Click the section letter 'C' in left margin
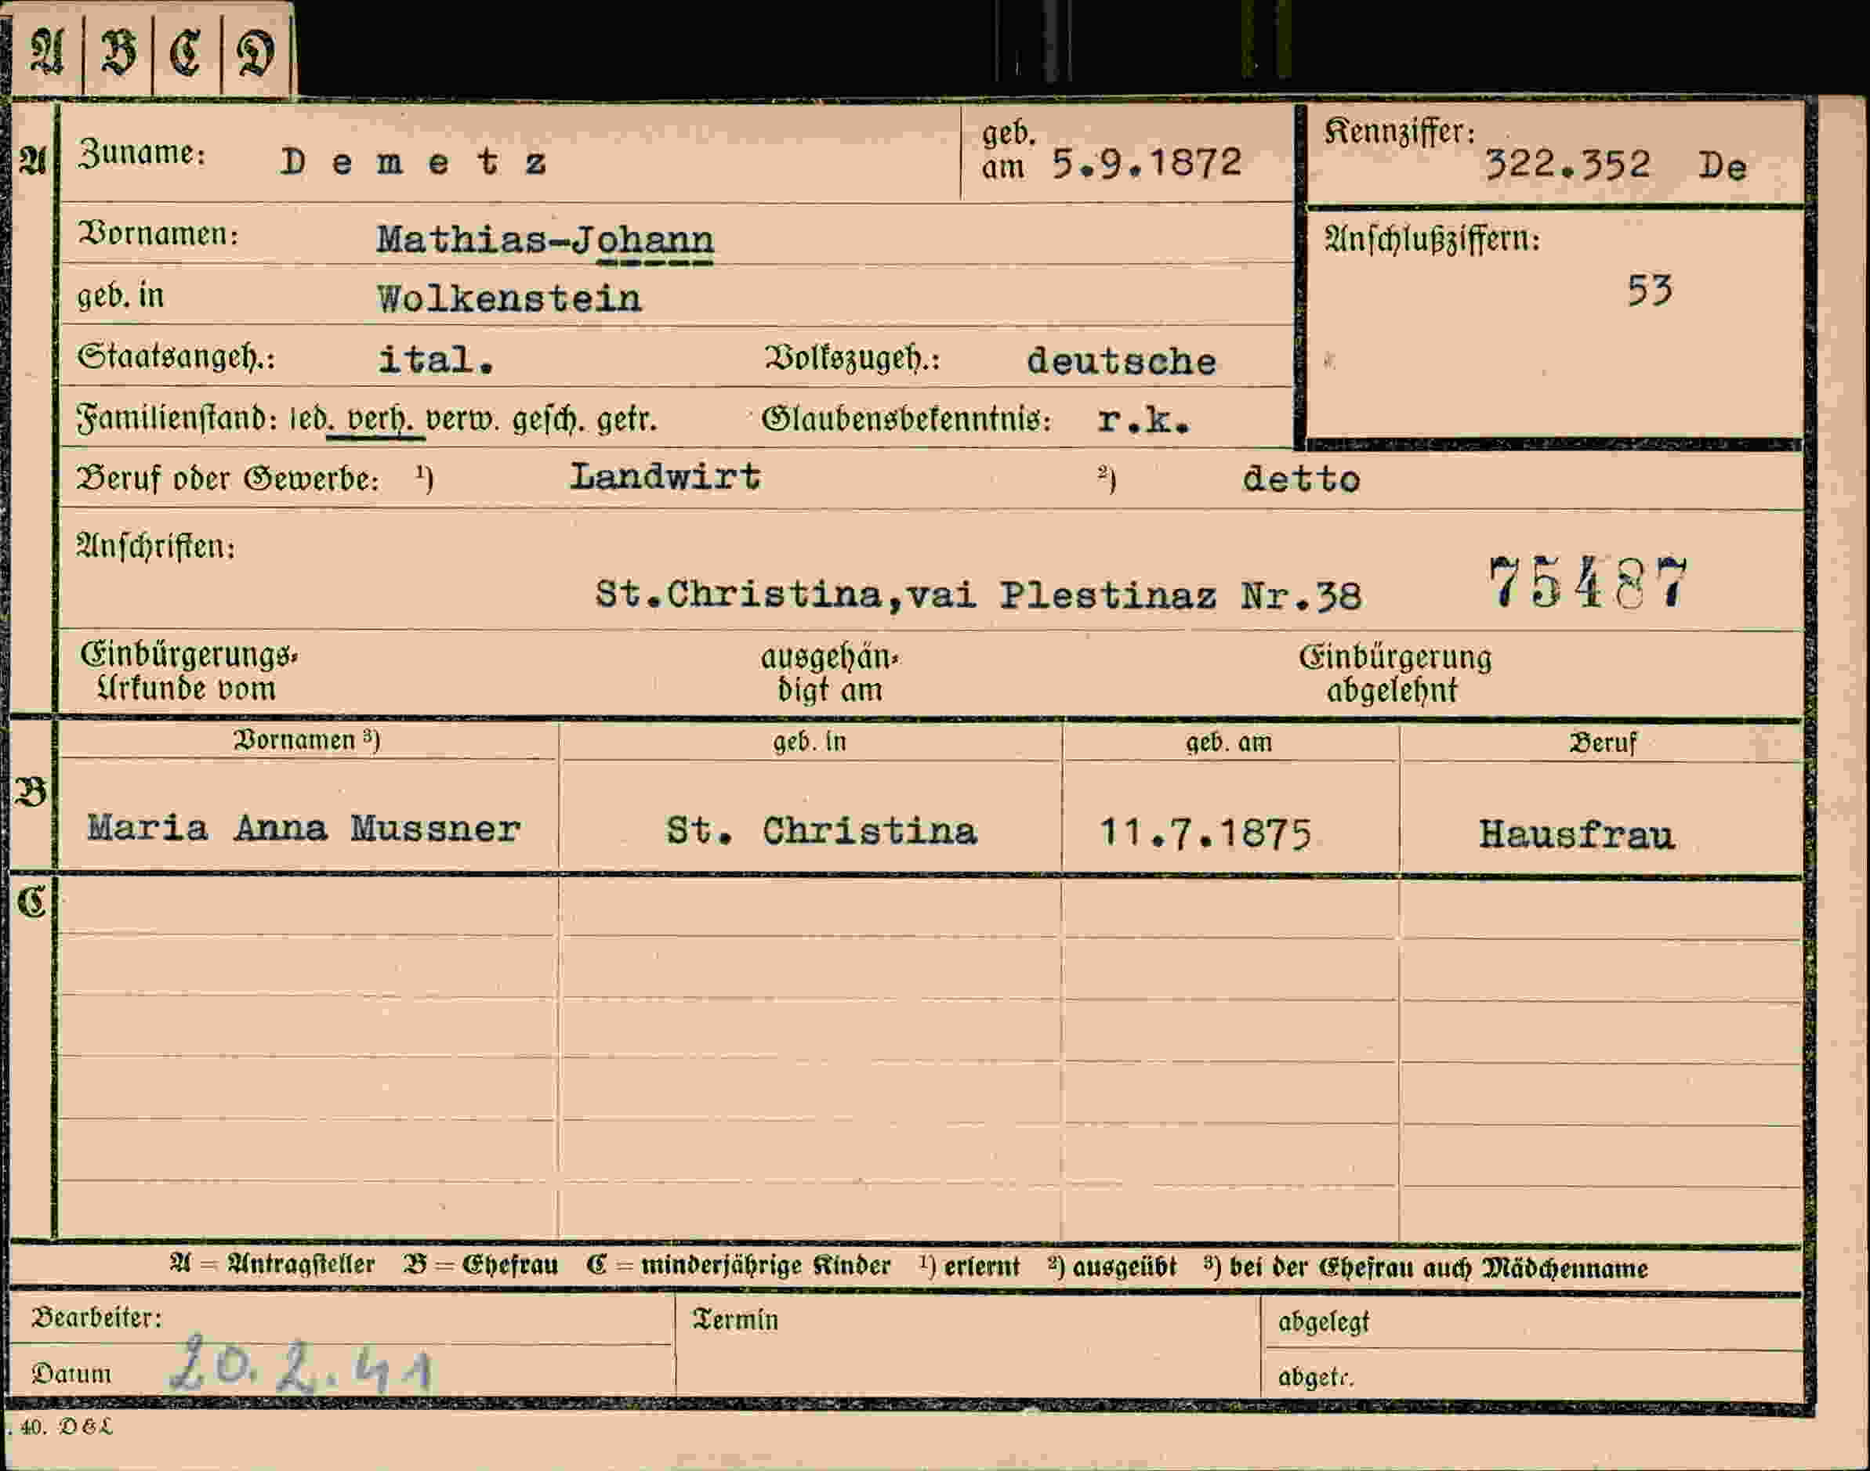Image resolution: width=1870 pixels, height=1471 pixels. tap(31, 902)
